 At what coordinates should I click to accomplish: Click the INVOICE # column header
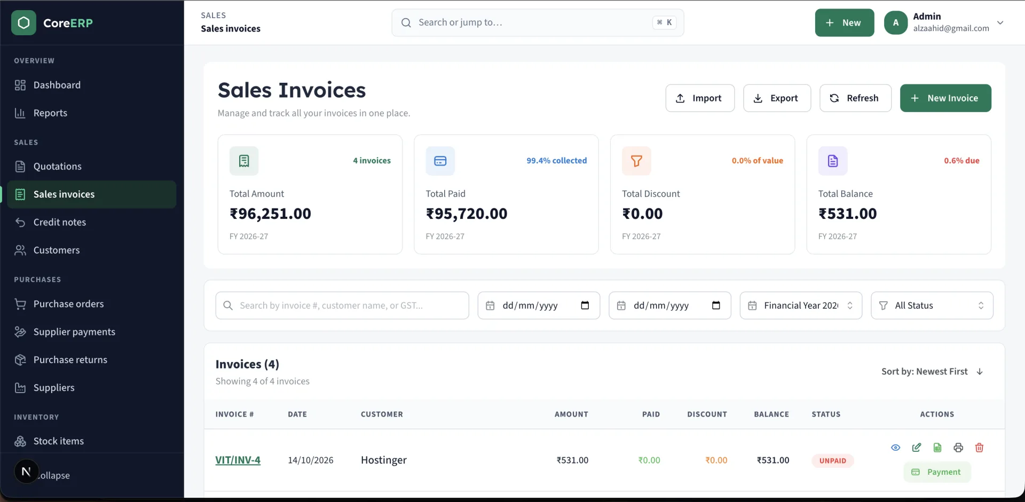[234, 414]
